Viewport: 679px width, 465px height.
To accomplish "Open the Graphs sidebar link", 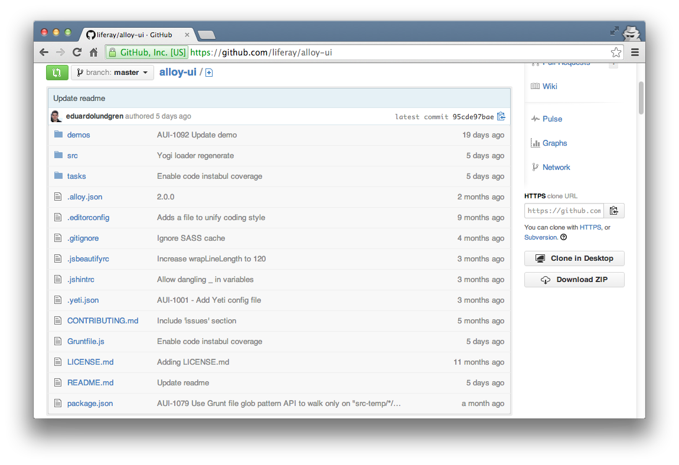I will click(555, 143).
